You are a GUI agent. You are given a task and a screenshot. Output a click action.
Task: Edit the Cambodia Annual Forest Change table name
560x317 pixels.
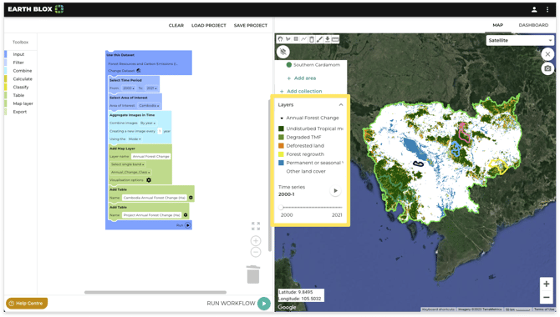click(155, 198)
